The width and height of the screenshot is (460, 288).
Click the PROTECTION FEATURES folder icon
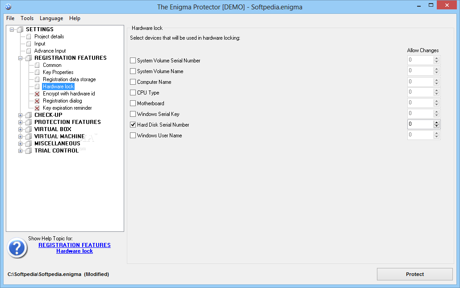[x=29, y=122]
